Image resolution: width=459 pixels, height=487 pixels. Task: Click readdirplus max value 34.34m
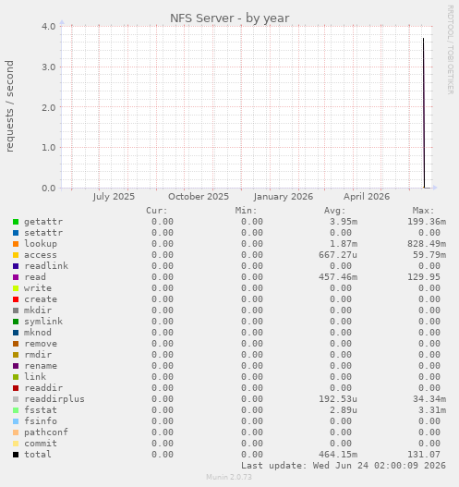(429, 399)
